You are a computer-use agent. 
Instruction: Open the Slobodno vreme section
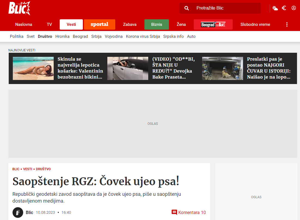[x=255, y=24]
